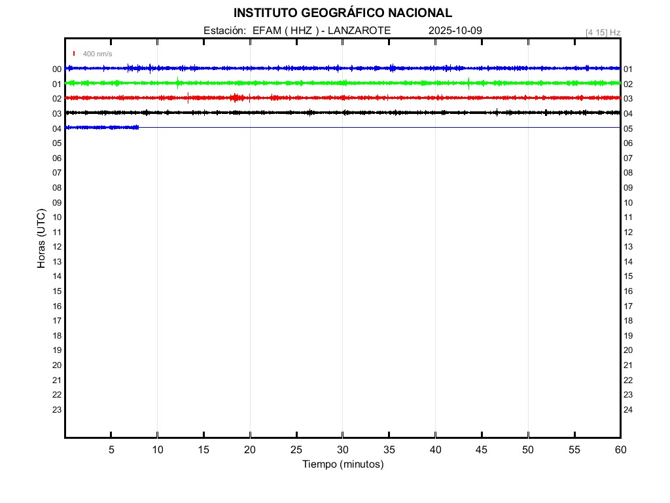Click the [4 15] Hz filter label
The height and width of the screenshot is (503, 670).
point(603,32)
